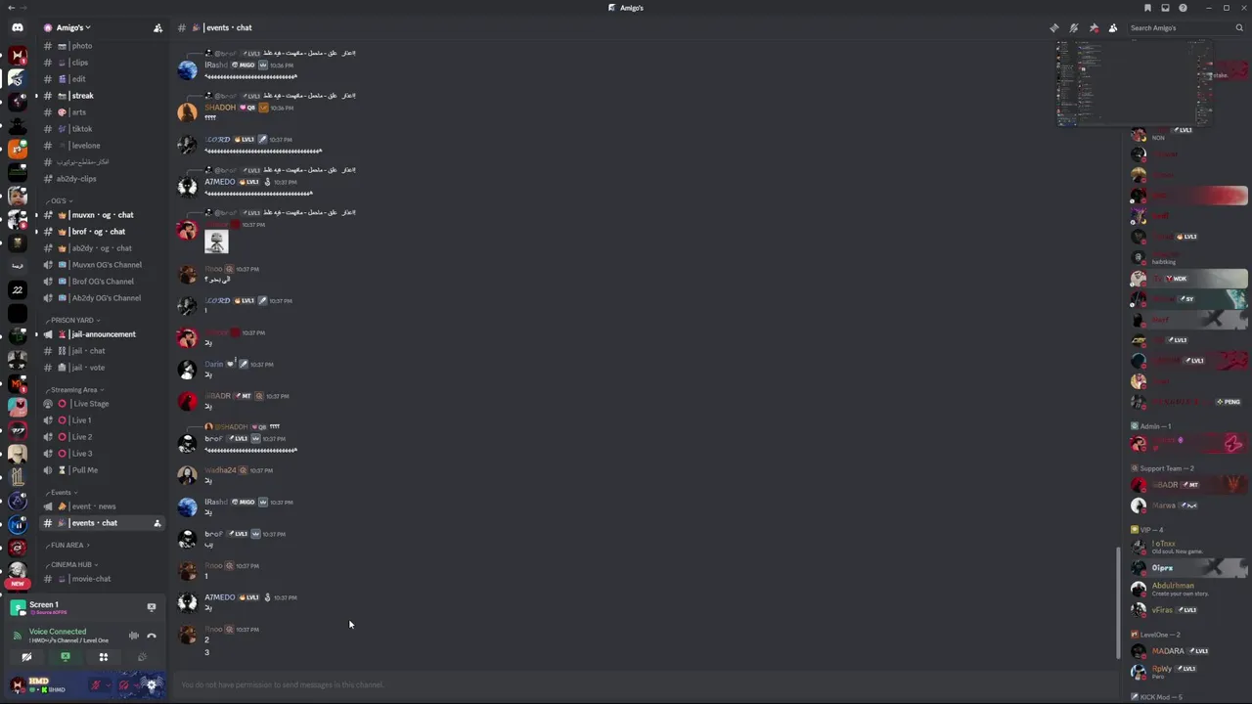Open the Amigo's server dropdown menu
Screen dimensions: 1252x704
(x=73, y=27)
